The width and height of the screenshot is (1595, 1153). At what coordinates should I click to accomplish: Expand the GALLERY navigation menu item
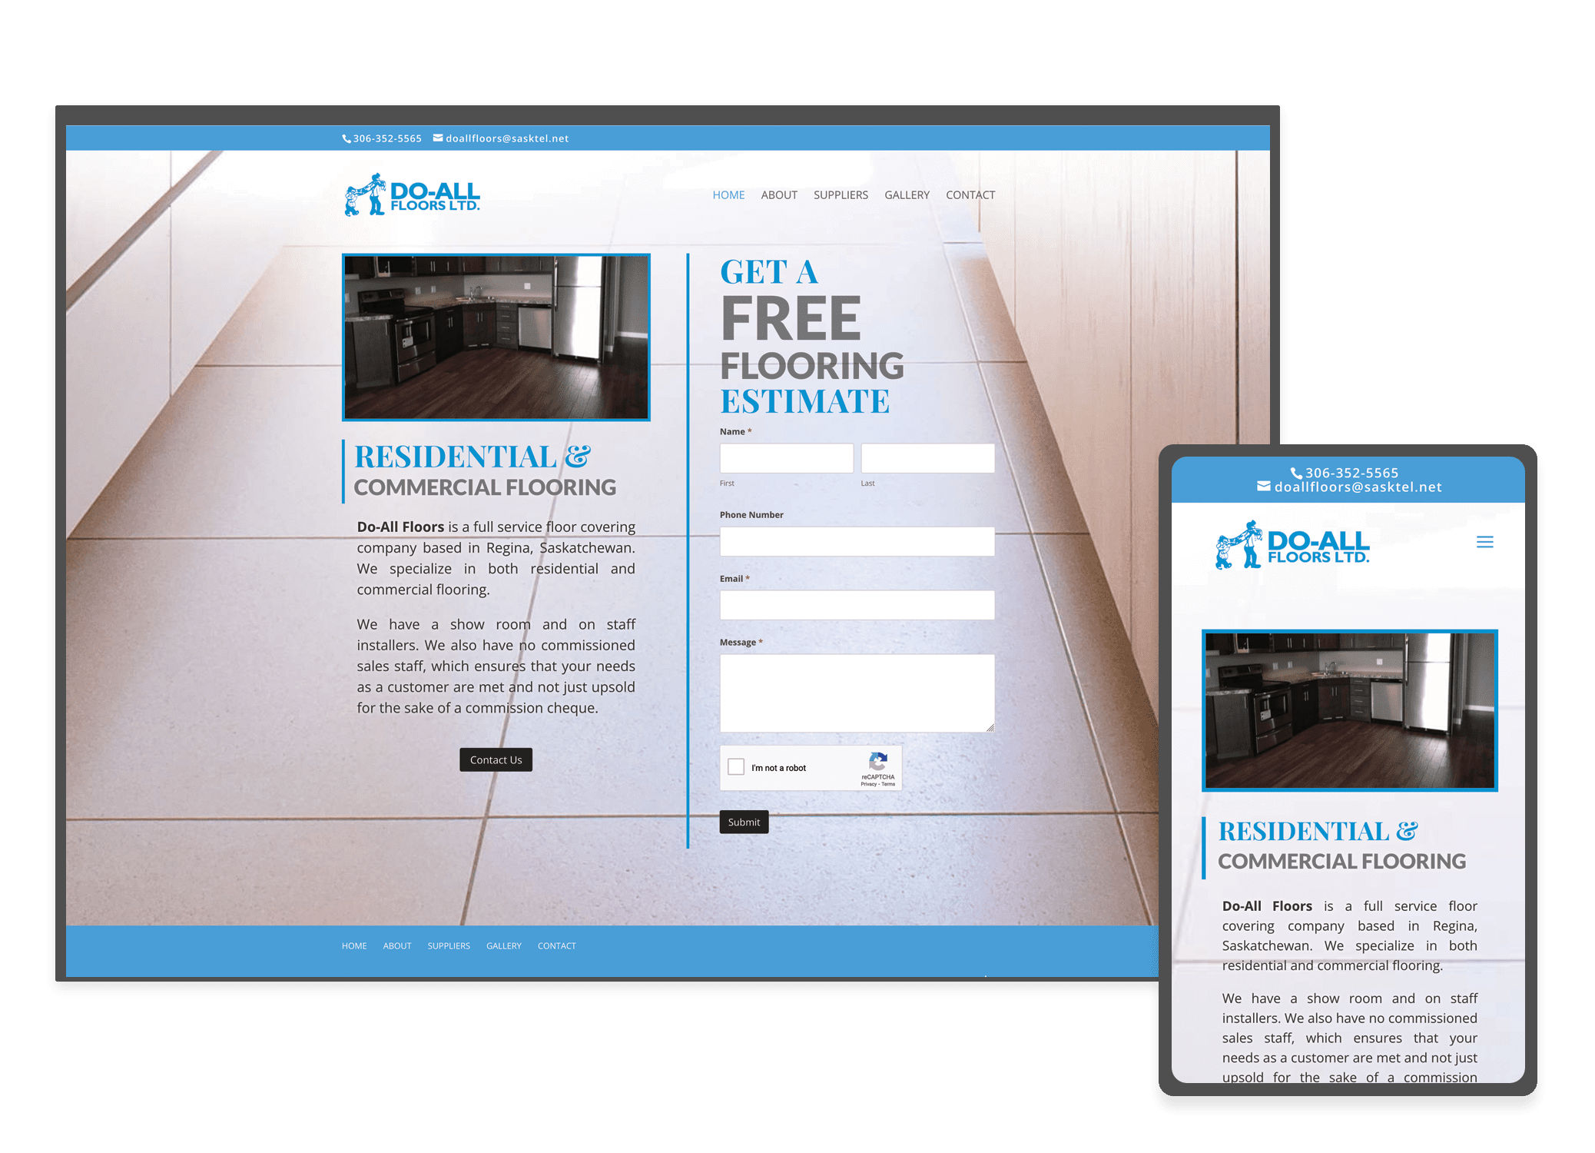coord(907,194)
